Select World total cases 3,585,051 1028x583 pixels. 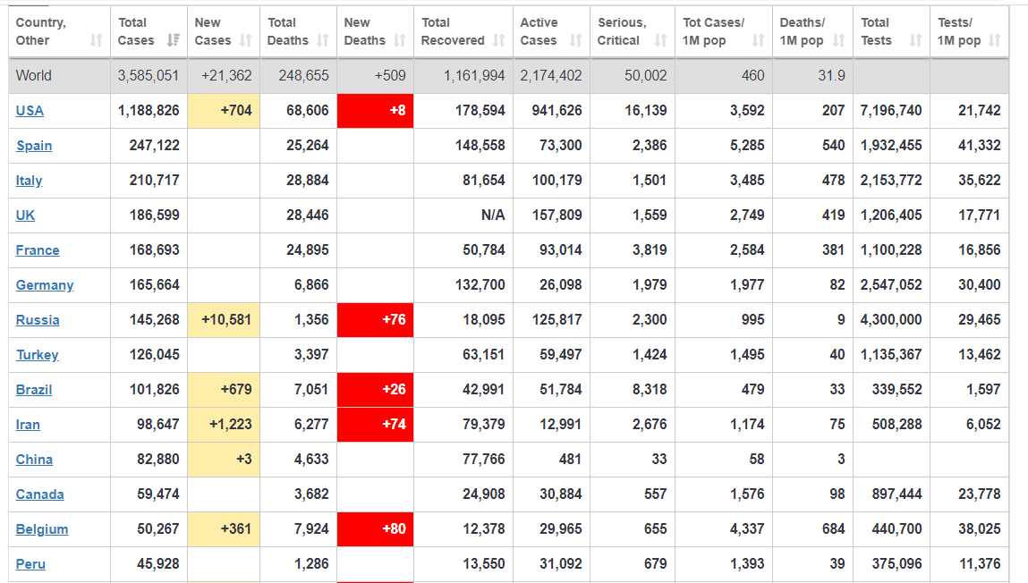tap(149, 76)
